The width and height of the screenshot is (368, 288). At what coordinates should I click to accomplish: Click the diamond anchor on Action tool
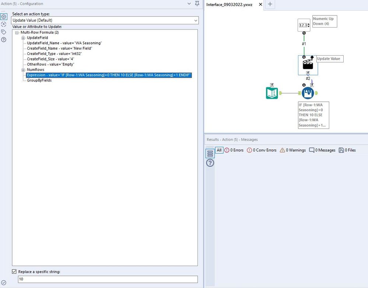point(312,57)
